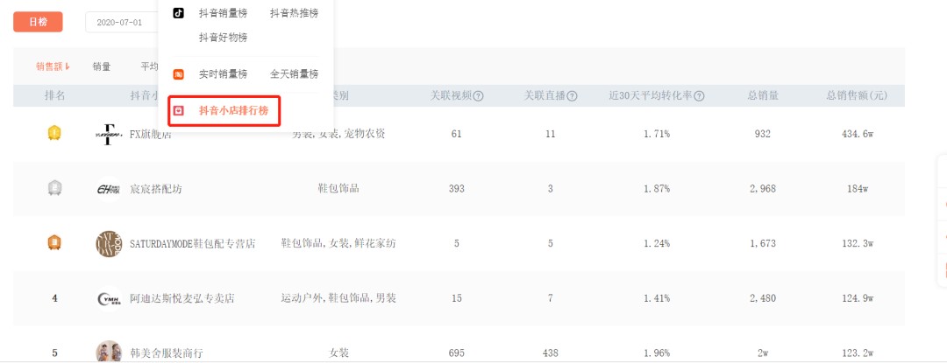The image size is (947, 363).
Task: Click the 排名 column header
Action: tap(54, 96)
